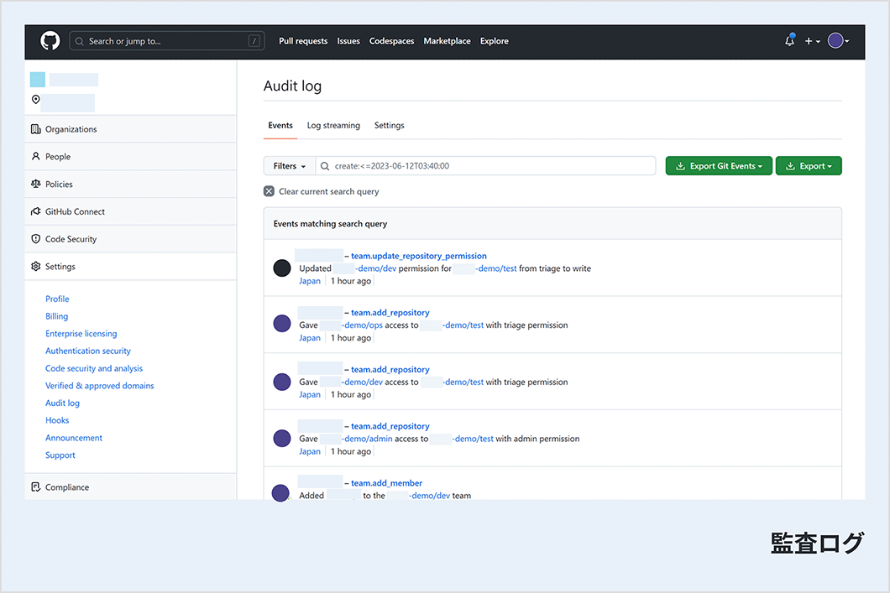Image resolution: width=890 pixels, height=593 pixels.
Task: Open the user avatar menu
Action: [838, 41]
